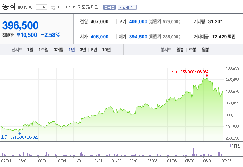Click the 선차트 label
Image resolution: width=243 pixels, height=167 pixels.
coord(17,50)
